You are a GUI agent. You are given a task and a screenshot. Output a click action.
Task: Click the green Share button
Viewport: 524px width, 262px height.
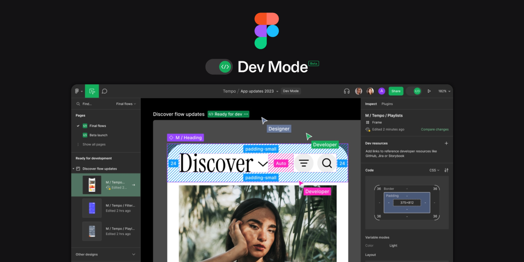point(396,91)
